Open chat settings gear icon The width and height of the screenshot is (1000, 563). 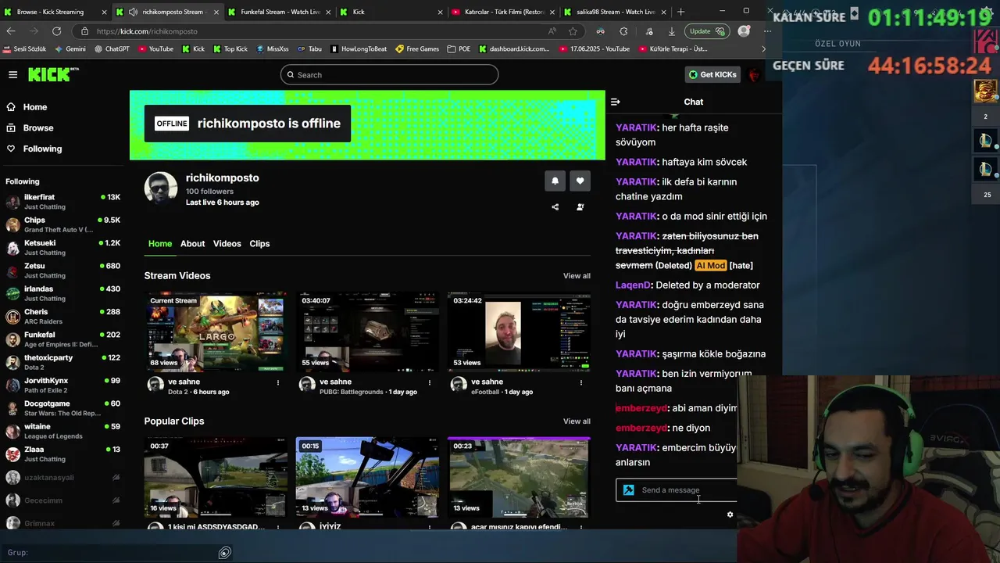730,515
